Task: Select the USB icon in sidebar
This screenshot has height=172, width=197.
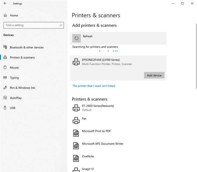Action: [x=5, y=108]
